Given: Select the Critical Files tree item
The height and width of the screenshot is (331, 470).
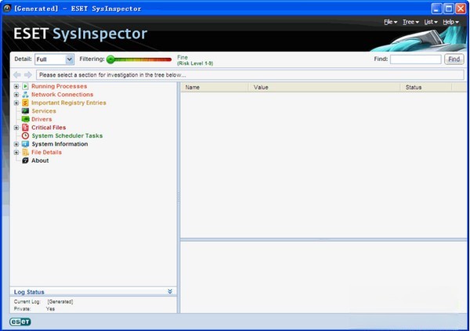Looking at the screenshot, I should pos(49,128).
